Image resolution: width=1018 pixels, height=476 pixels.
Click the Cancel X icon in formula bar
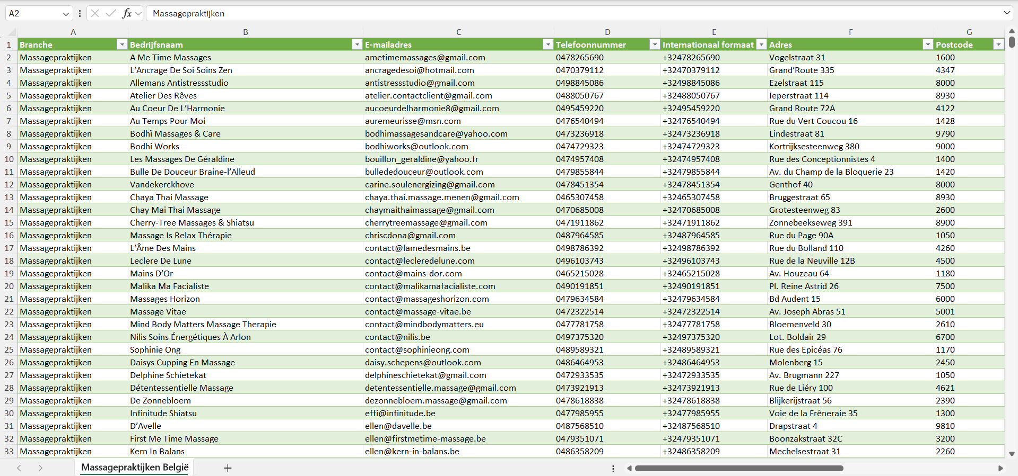click(x=95, y=13)
